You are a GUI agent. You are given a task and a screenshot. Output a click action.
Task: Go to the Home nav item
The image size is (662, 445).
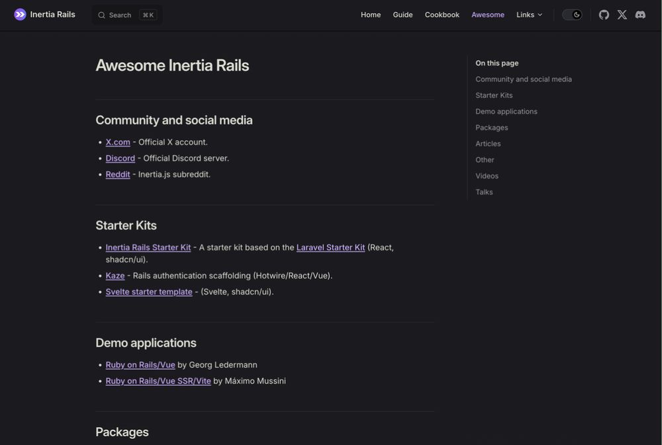tap(371, 15)
